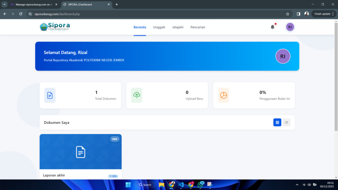Switch Dokumen Saya to grid view
The width and height of the screenshot is (338, 190).
click(277, 123)
